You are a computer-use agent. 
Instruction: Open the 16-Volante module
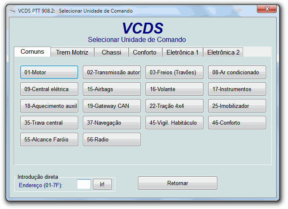[174, 89]
